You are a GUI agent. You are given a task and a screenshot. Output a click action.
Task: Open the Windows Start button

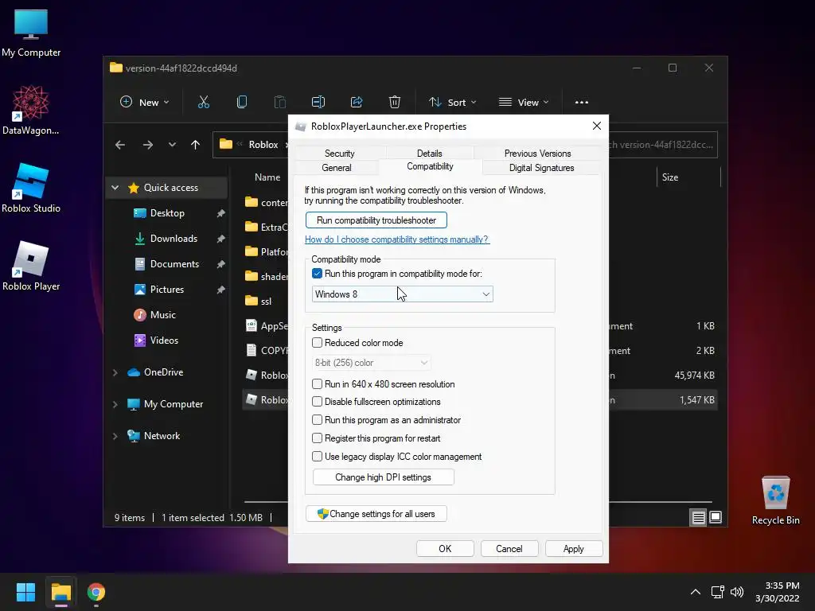pyautogui.click(x=25, y=592)
